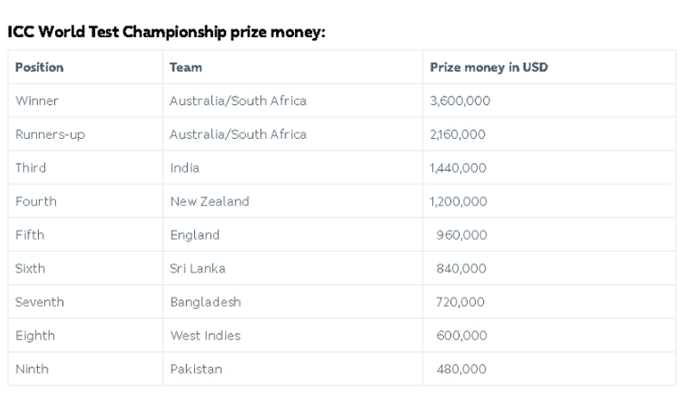
Task: Click the Position column header
Action: tap(40, 67)
